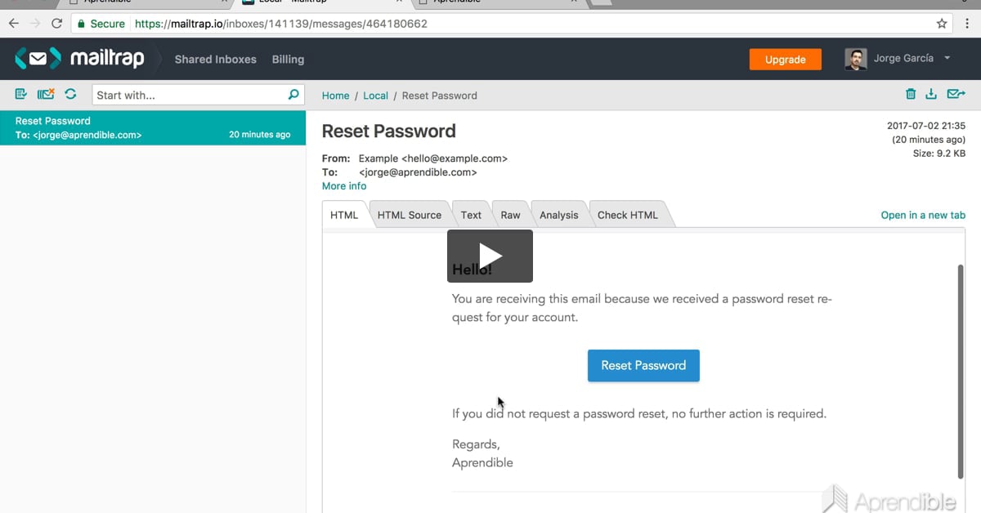Select the Reset Password message in list
The width and height of the screenshot is (981, 513).
[153, 128]
